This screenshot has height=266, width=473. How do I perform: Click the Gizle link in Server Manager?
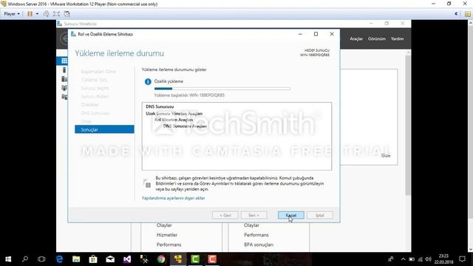coord(386,156)
